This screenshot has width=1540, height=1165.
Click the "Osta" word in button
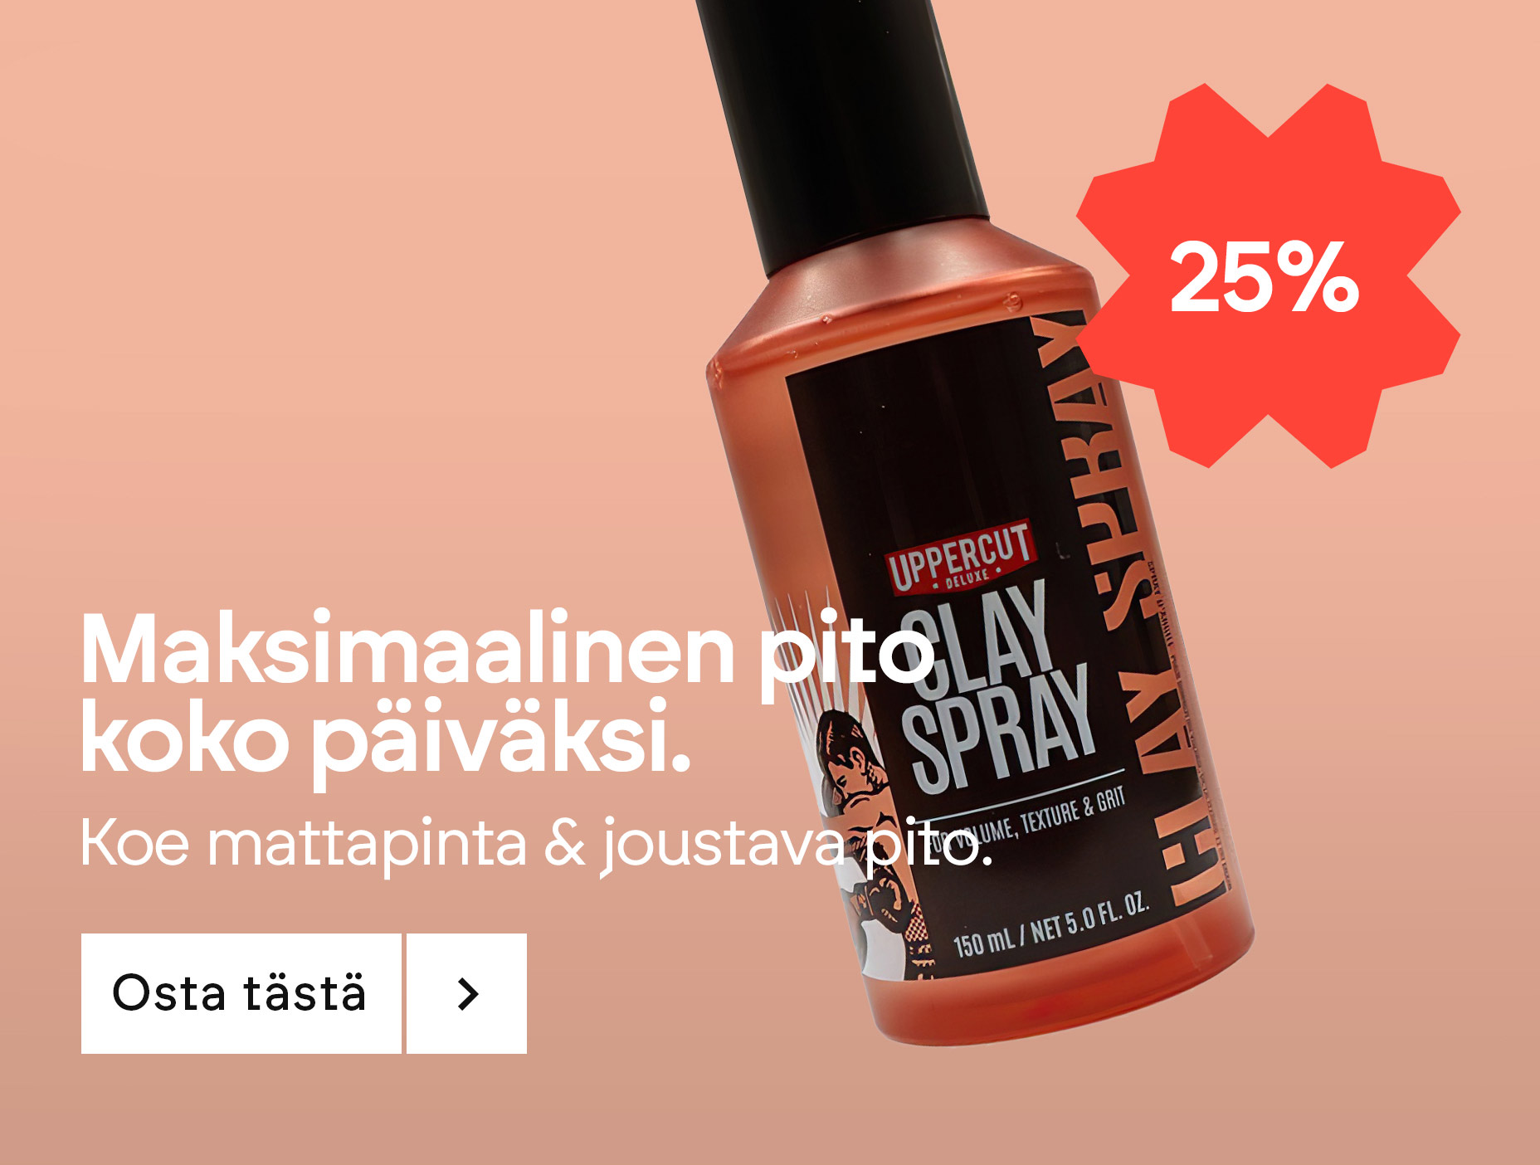click(168, 993)
